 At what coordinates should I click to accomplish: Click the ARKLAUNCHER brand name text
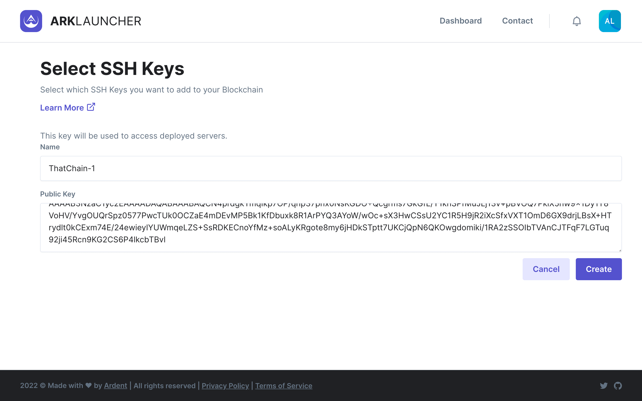(x=96, y=21)
